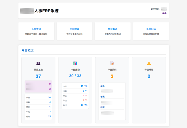Open the 出勤管理 card
Image resolution: width=187 pixels, height=128 pixels.
click(x=75, y=31)
